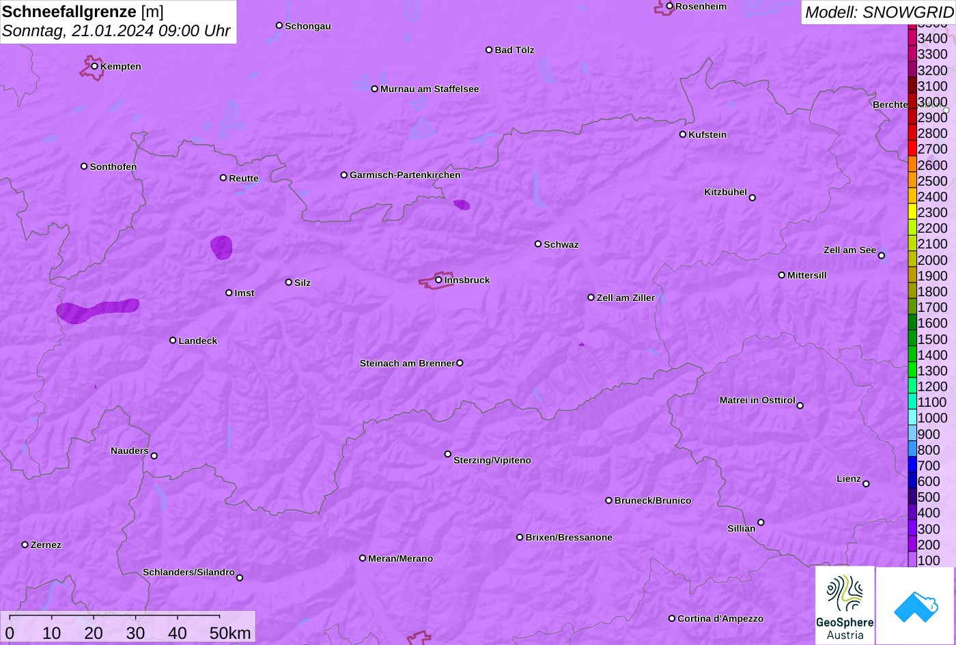Screen dimensions: 956x645
Task: Click the Kufstein location dot
Action: [x=683, y=134]
